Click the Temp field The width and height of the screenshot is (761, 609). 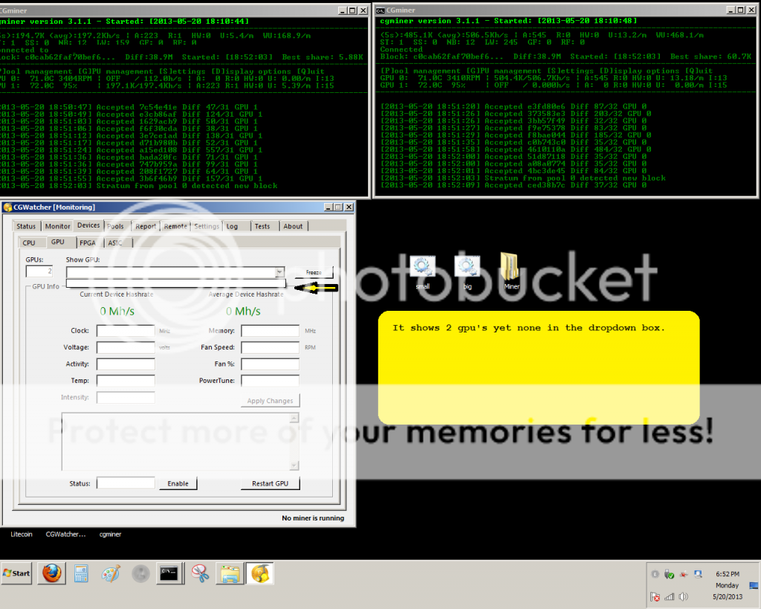point(126,381)
